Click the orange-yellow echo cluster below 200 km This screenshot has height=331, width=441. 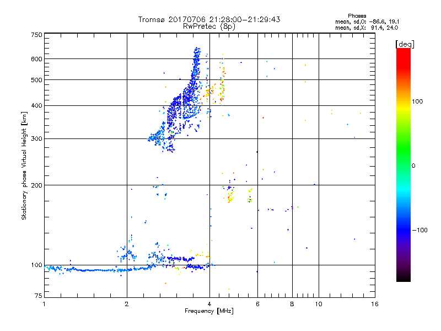[x=230, y=196]
